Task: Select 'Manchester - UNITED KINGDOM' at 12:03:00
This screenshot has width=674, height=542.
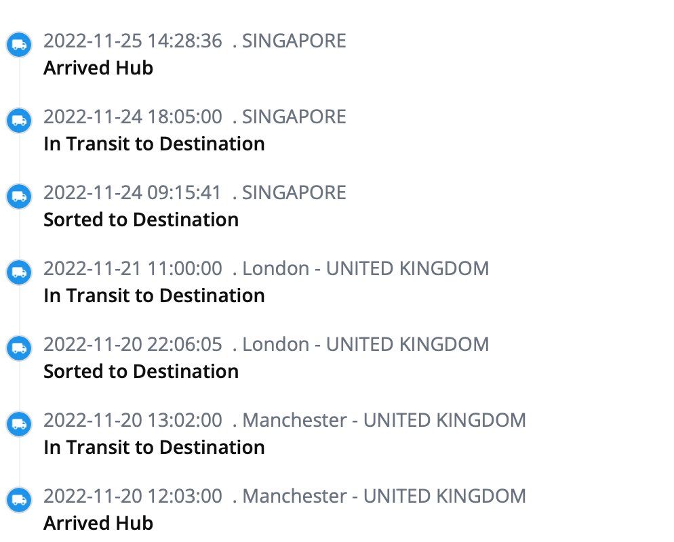Action: click(x=384, y=497)
